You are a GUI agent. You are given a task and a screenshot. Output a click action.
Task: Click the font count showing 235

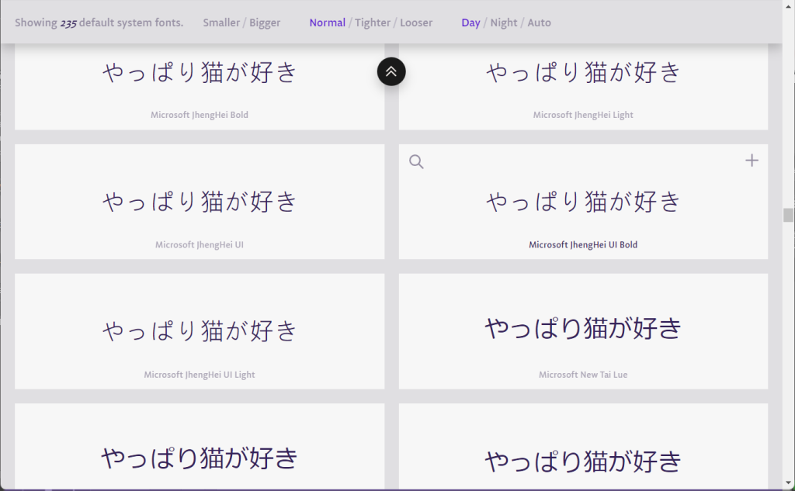pos(68,23)
